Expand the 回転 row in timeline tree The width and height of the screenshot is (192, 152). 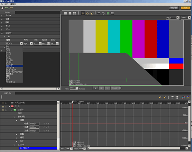[x=16, y=134]
